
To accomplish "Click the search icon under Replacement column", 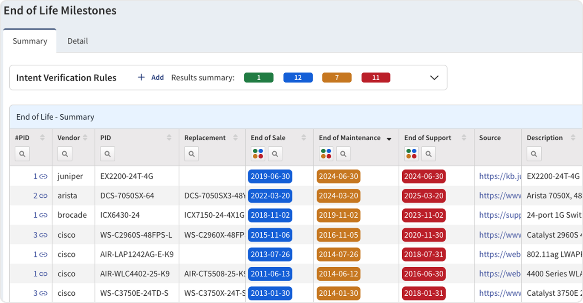I will click(x=192, y=154).
